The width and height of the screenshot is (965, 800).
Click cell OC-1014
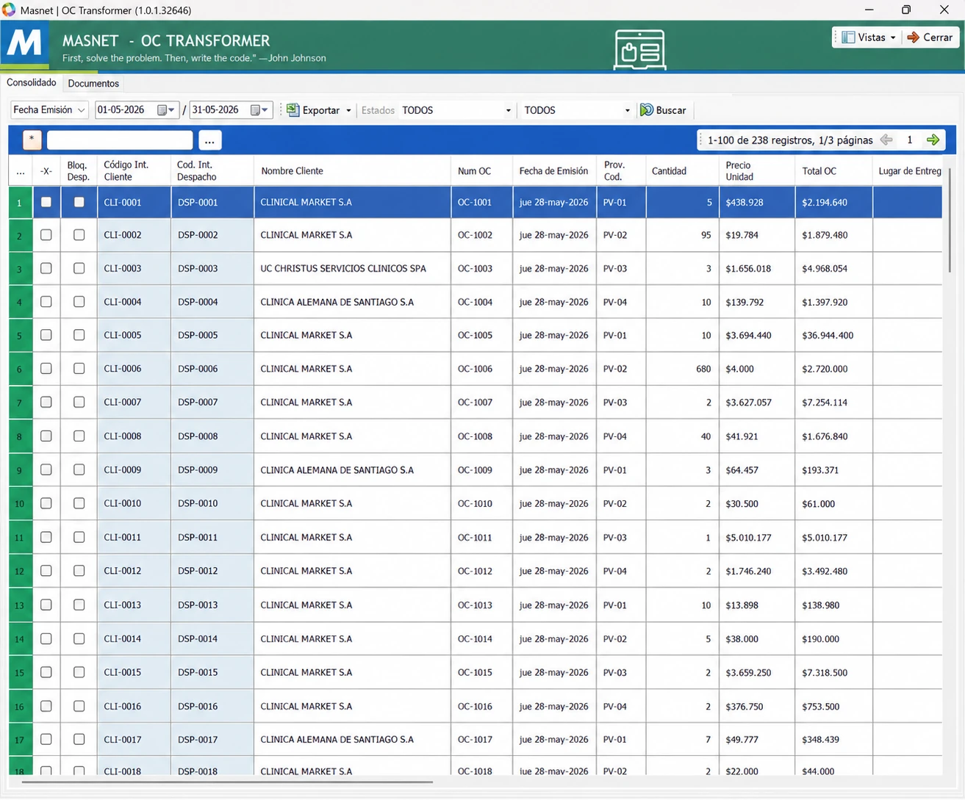coord(482,638)
